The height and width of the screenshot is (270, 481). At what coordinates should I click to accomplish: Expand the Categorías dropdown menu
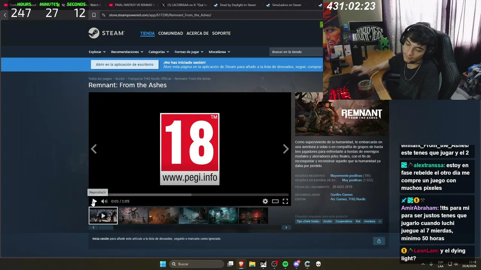(159, 52)
